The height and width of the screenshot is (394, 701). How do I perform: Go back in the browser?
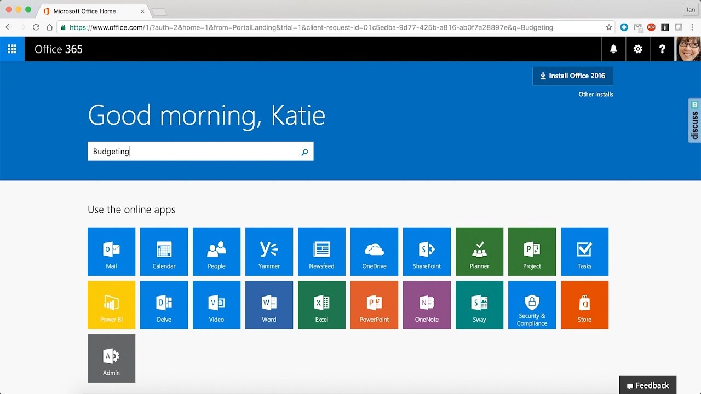coord(9,27)
